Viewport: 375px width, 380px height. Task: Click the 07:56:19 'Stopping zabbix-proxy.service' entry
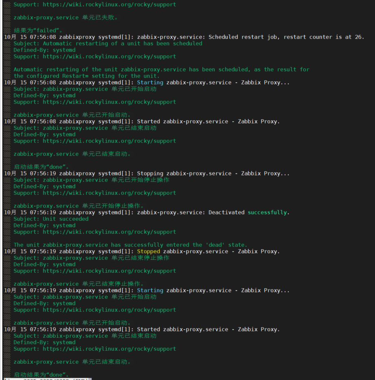tap(147, 173)
